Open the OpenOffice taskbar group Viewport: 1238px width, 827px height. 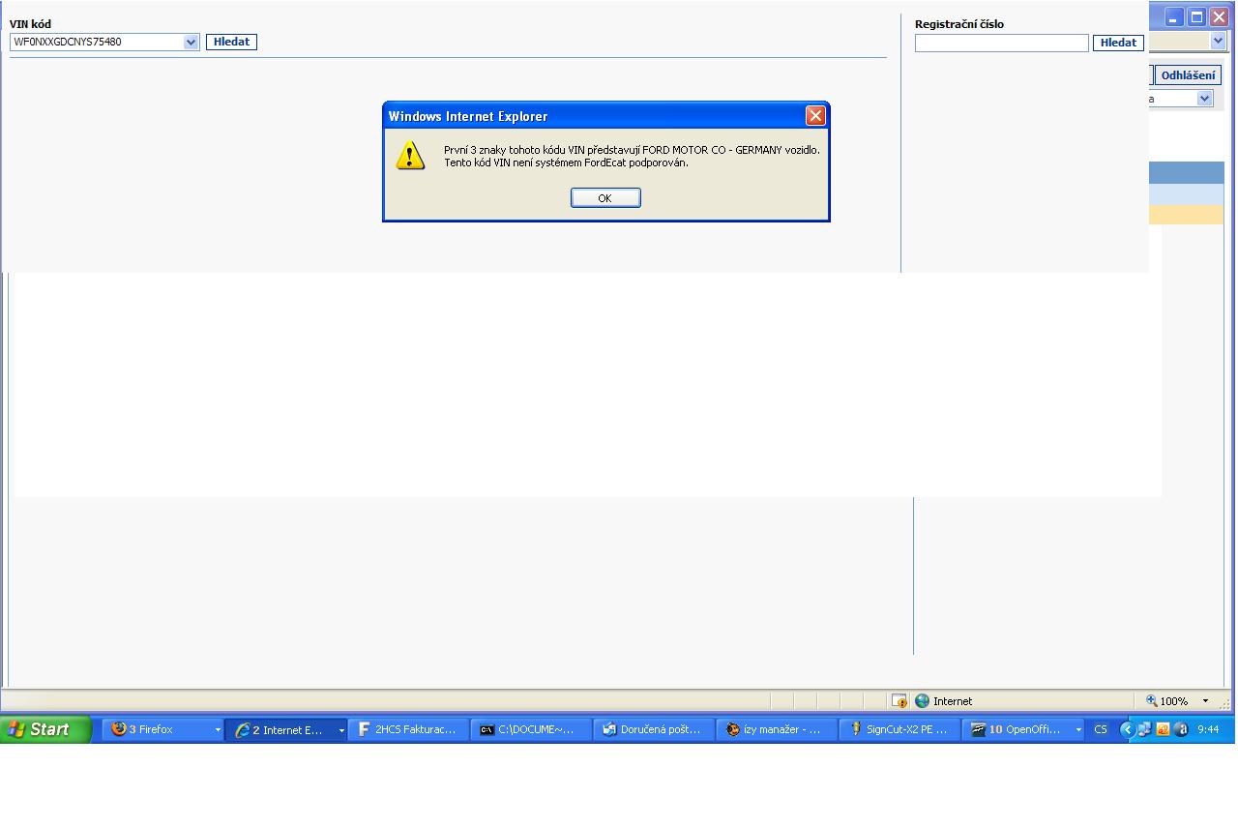tap(1021, 730)
